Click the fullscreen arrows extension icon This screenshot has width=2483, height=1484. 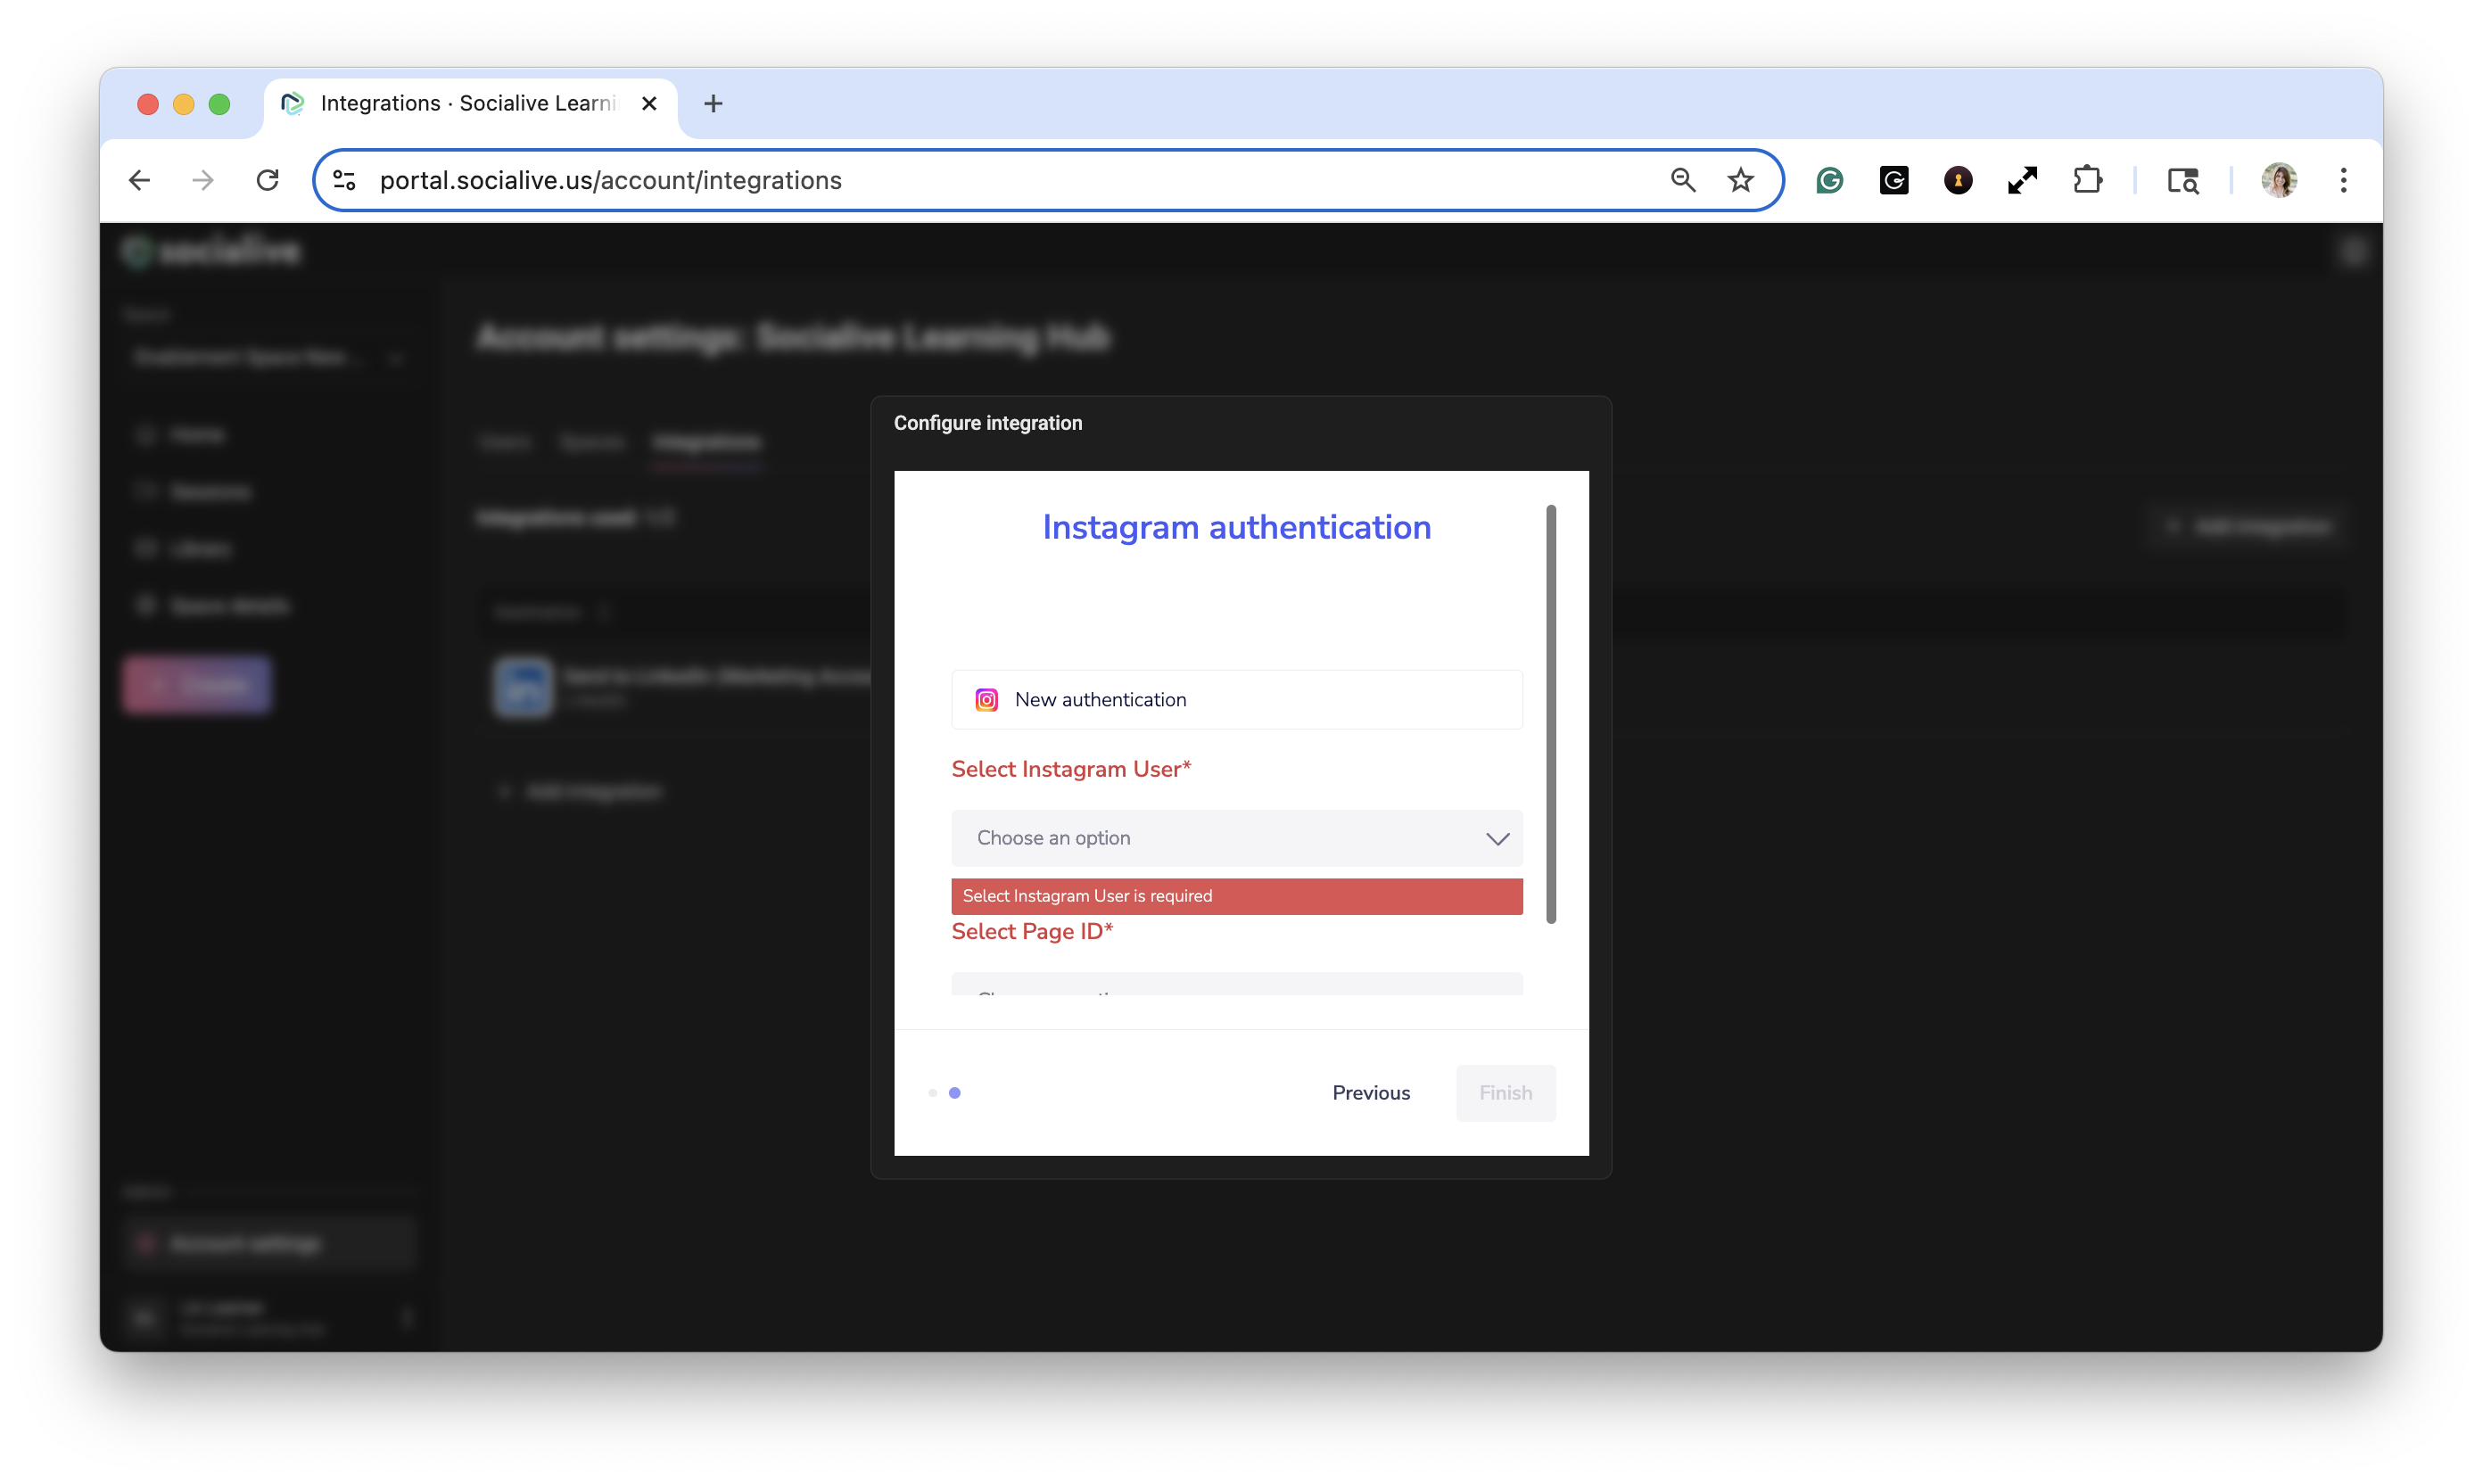coord(2022,180)
